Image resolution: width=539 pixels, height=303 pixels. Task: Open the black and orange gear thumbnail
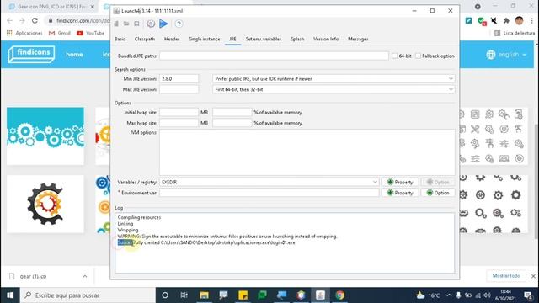(x=45, y=204)
